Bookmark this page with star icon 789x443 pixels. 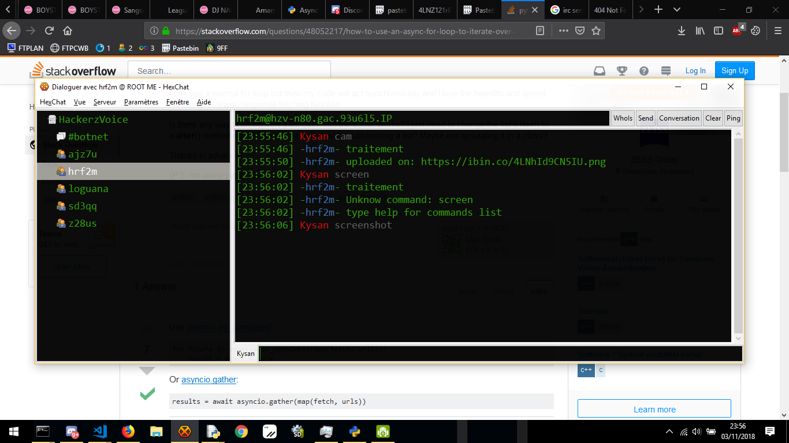[x=596, y=31]
